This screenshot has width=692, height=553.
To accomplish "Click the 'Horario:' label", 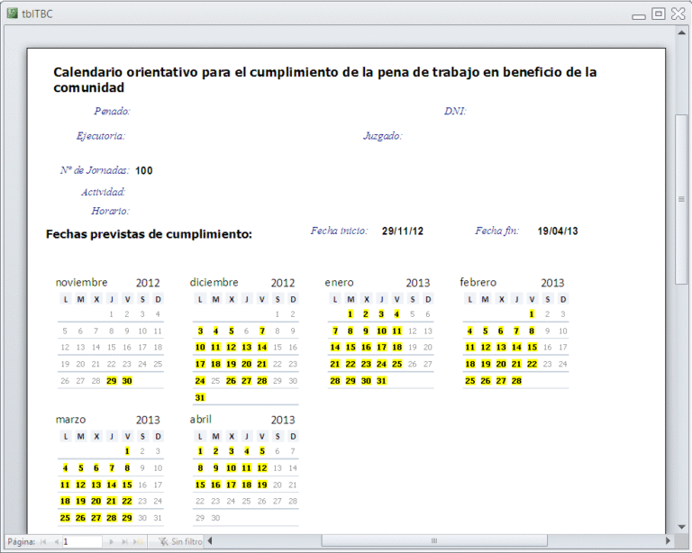I will pos(110,211).
